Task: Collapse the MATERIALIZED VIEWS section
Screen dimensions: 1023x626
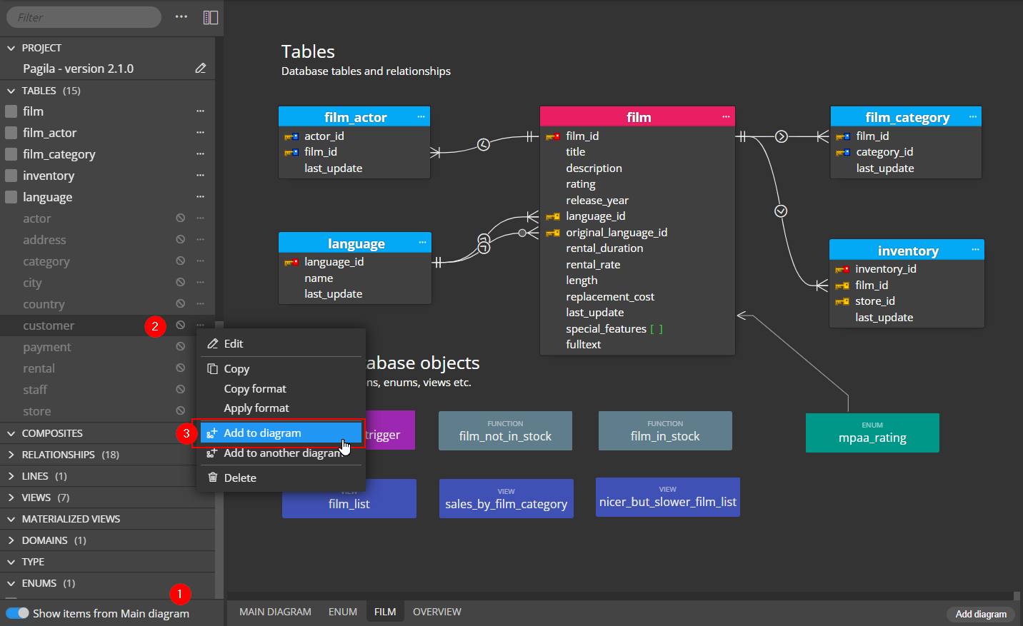Action: (11, 519)
